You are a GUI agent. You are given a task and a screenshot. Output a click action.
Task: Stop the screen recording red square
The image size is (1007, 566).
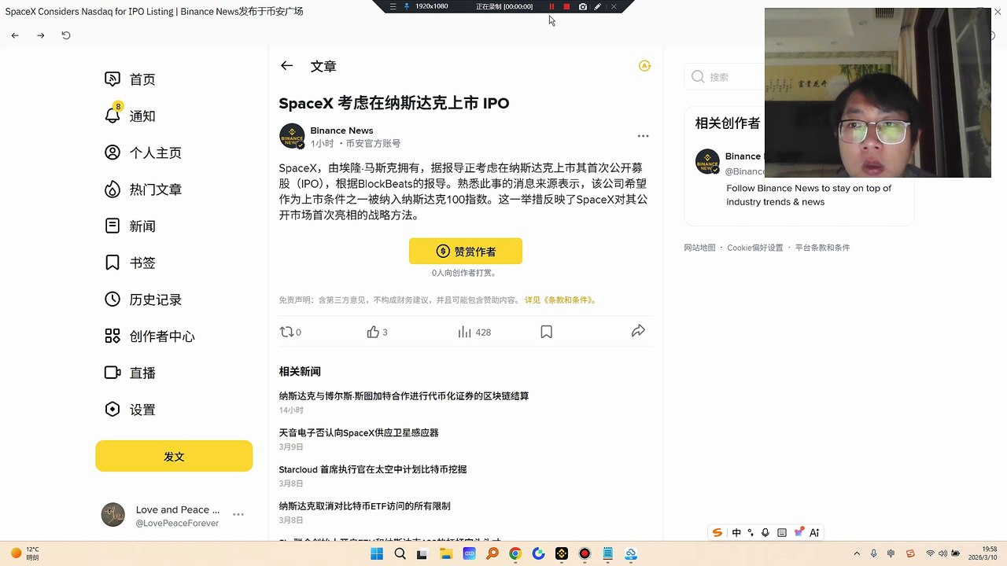pyautogui.click(x=566, y=6)
